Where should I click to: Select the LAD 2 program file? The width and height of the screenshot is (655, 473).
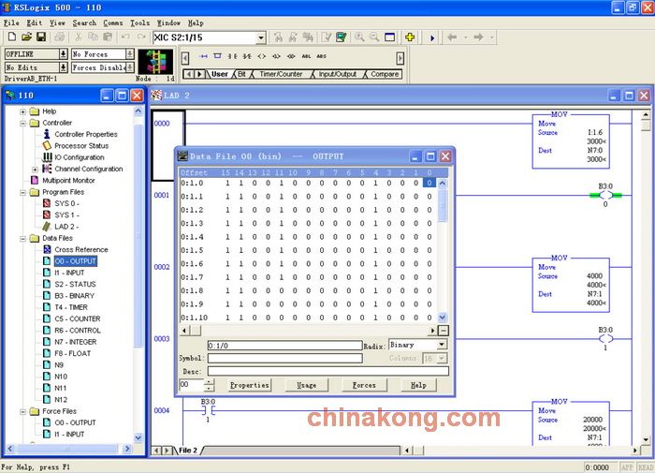click(x=66, y=227)
